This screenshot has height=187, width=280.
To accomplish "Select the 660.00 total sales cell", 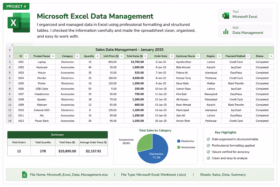I will click(x=135, y=105).
